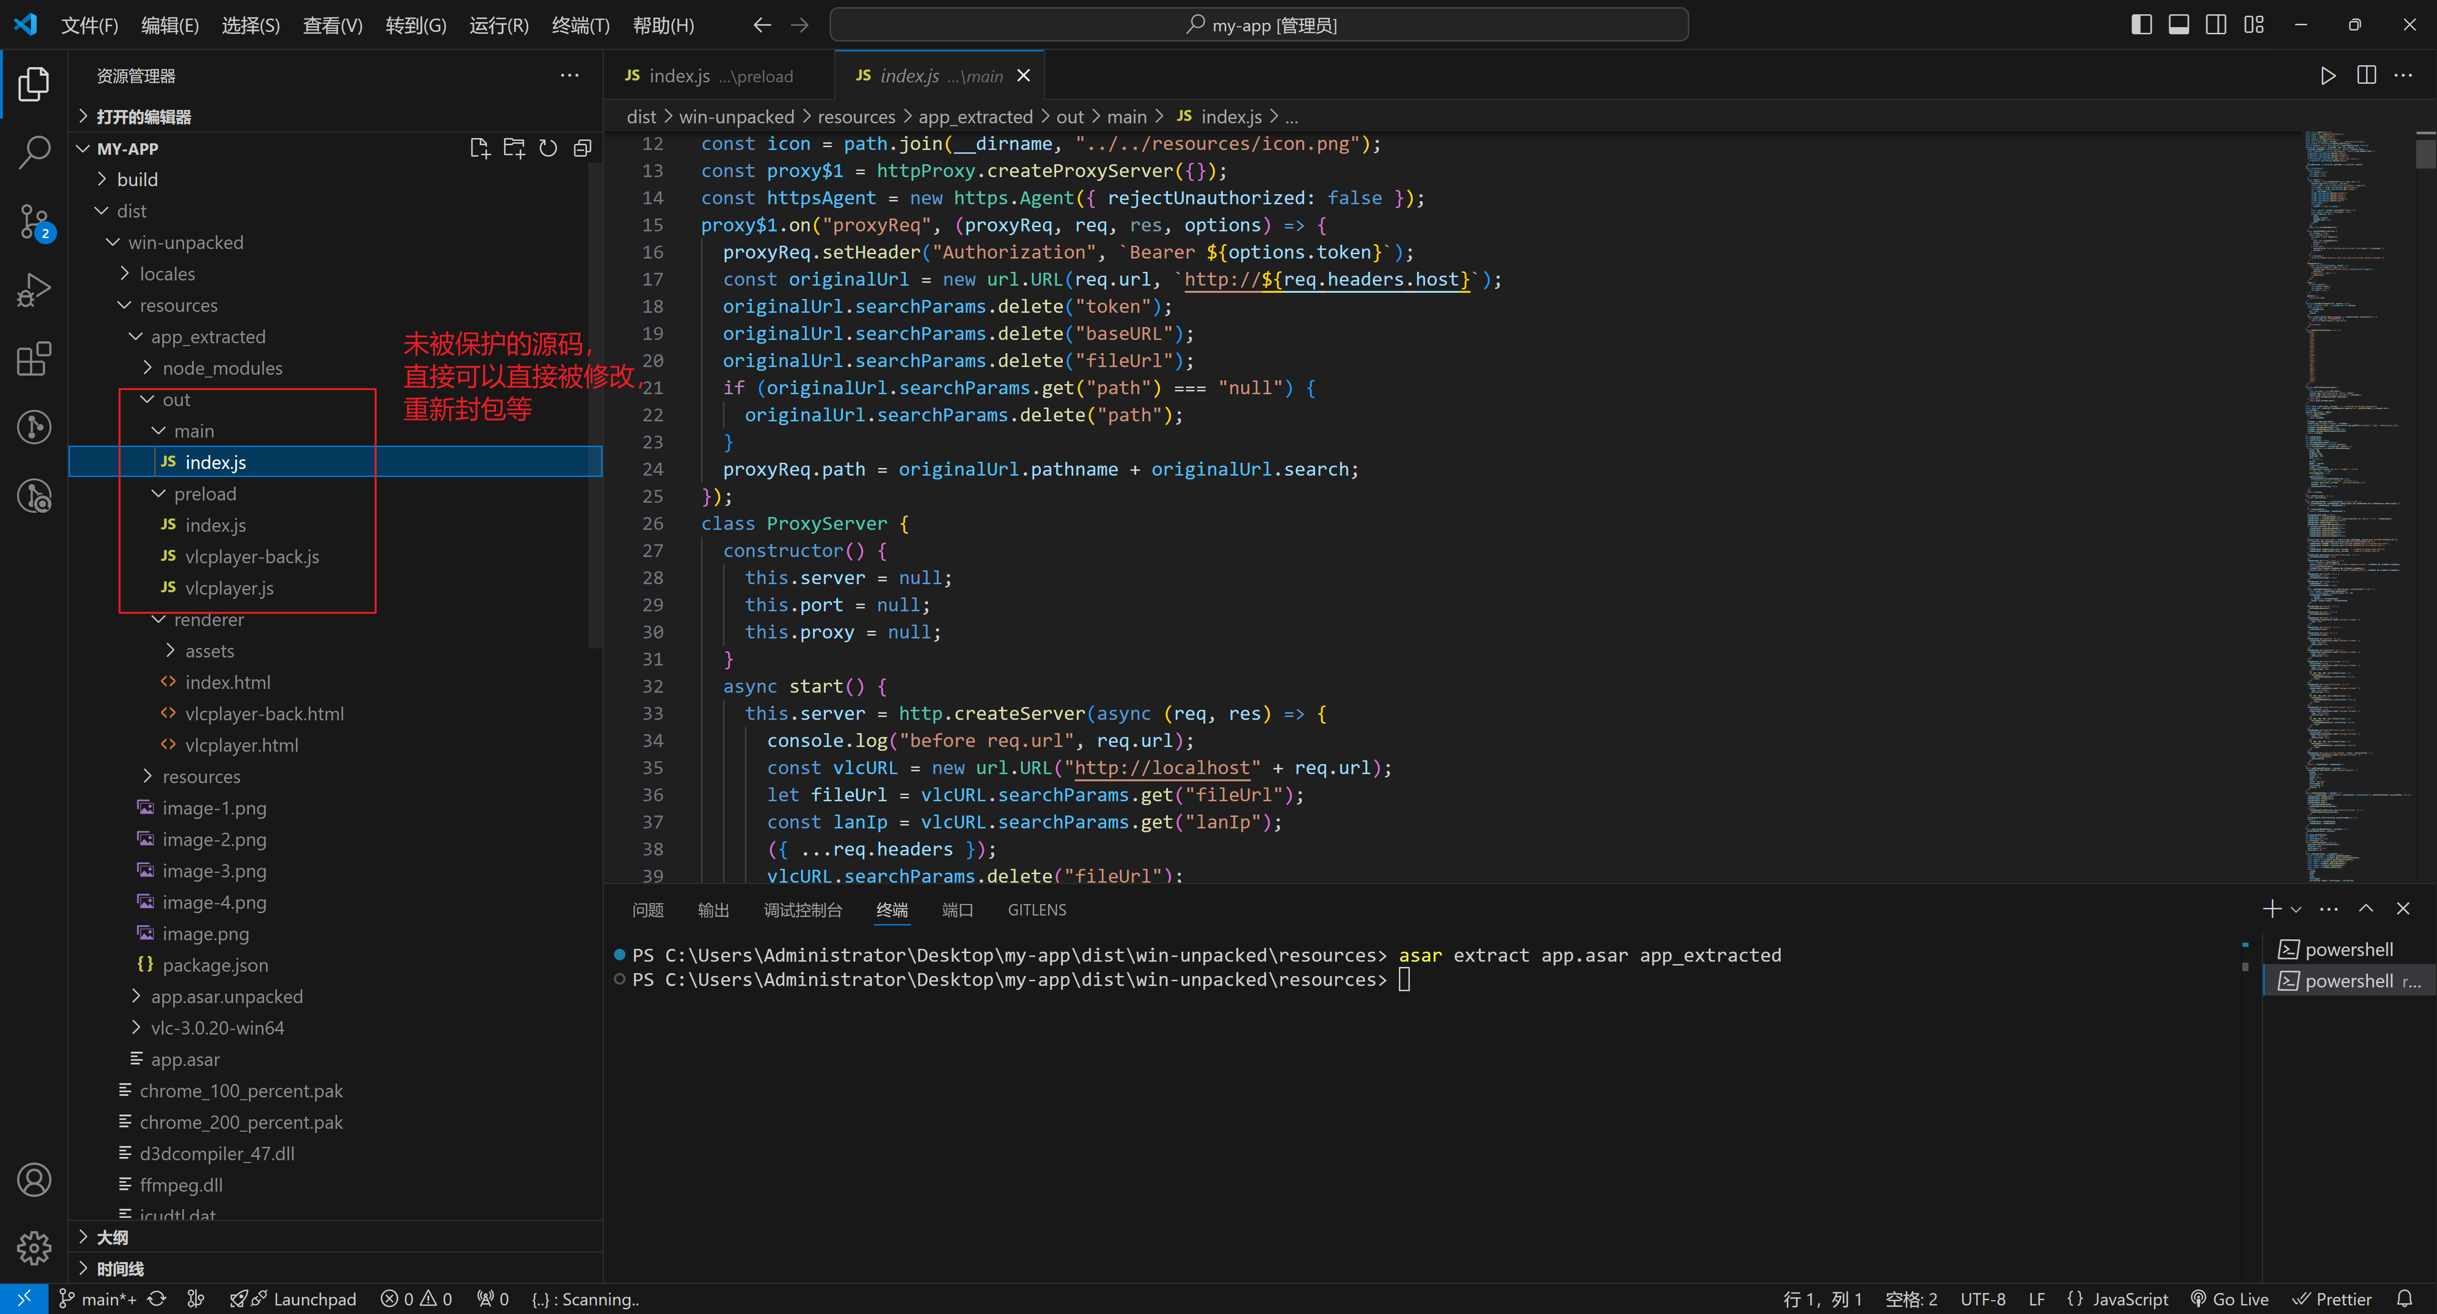Customize layout icon in title bar
Screen dimensions: 2437x1314
pos(2253,25)
